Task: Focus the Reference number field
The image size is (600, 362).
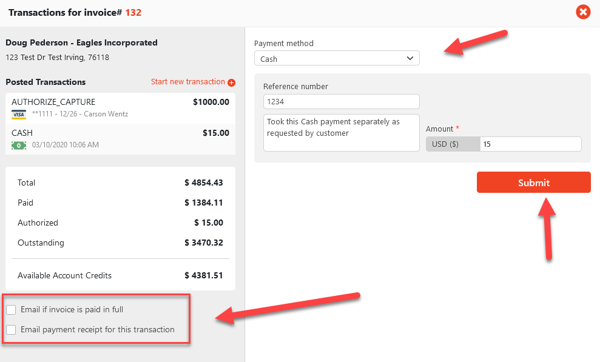Action: coord(341,102)
